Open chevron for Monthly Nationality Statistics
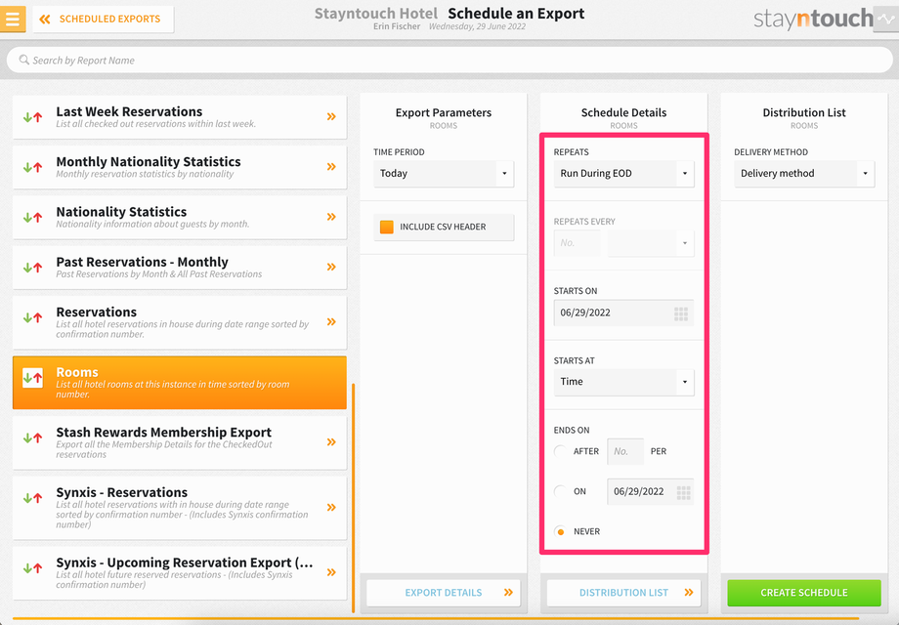899x625 pixels. click(x=331, y=167)
